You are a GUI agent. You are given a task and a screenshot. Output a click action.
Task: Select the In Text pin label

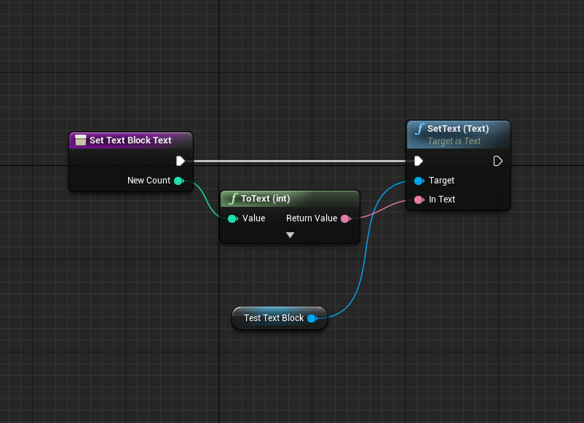tap(442, 199)
